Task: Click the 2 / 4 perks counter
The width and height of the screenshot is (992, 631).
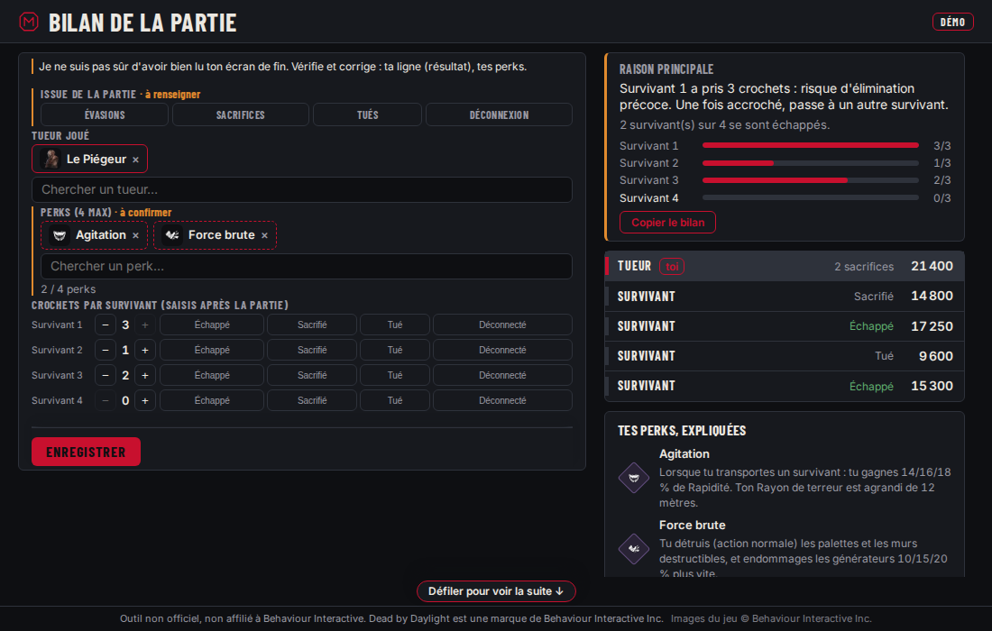Action: [x=69, y=289]
